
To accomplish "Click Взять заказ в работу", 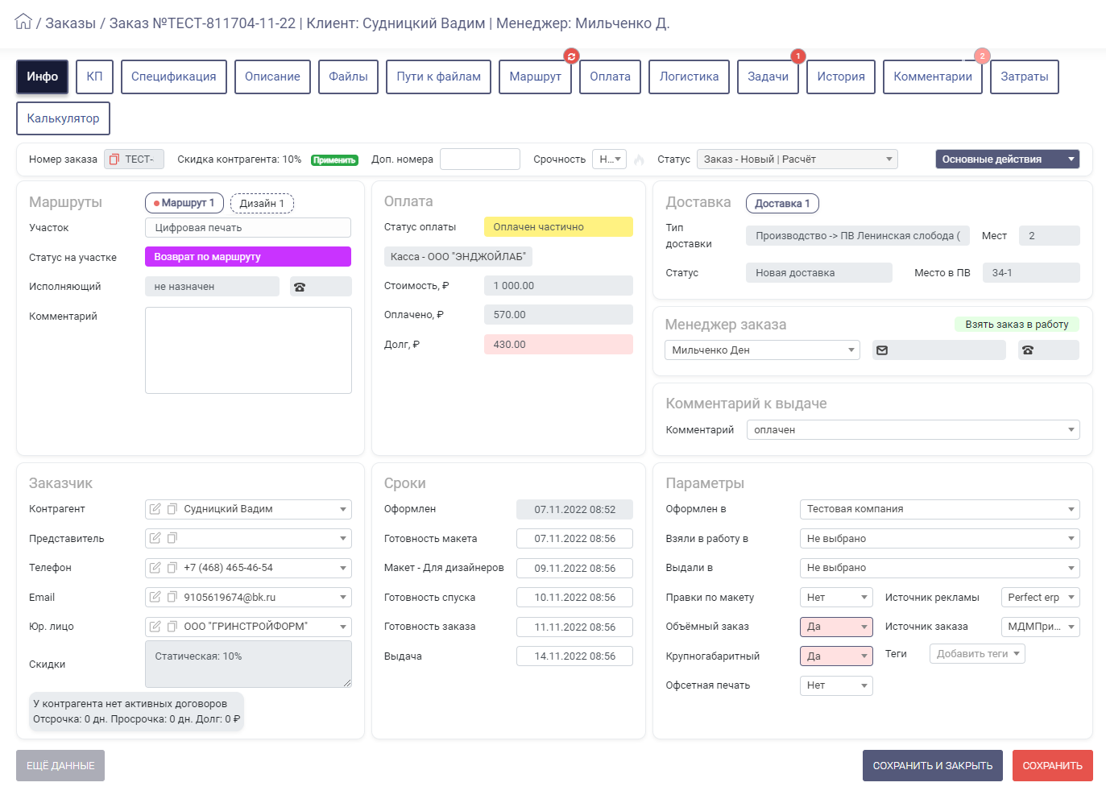I will (1017, 325).
